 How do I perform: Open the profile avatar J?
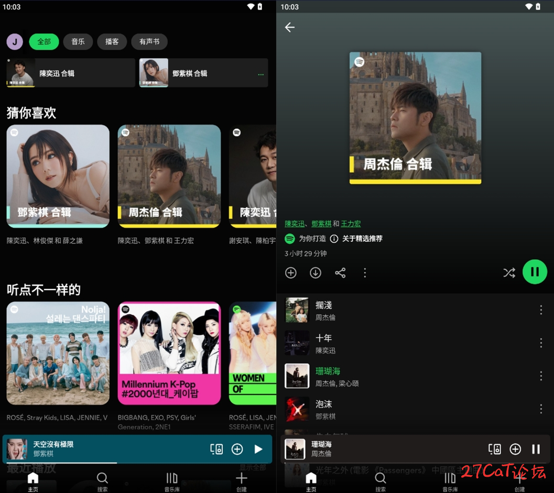point(15,42)
